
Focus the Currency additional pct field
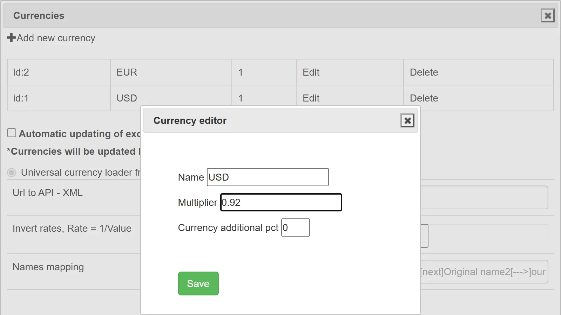[296, 227]
